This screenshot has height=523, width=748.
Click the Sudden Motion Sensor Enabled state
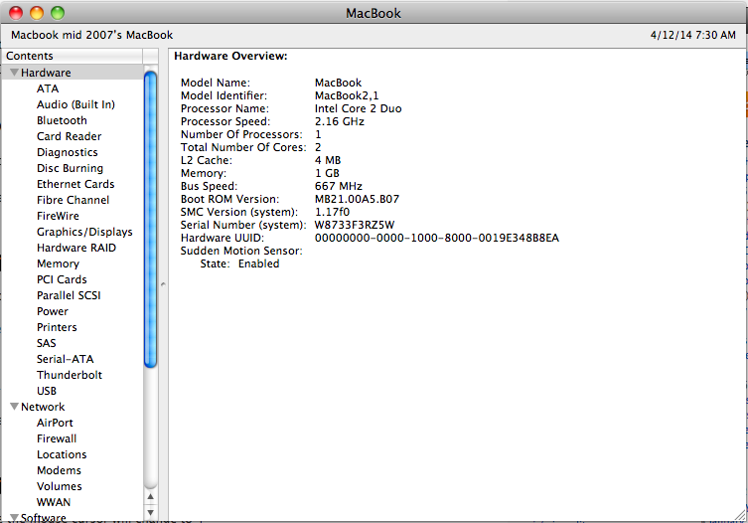coord(259,263)
